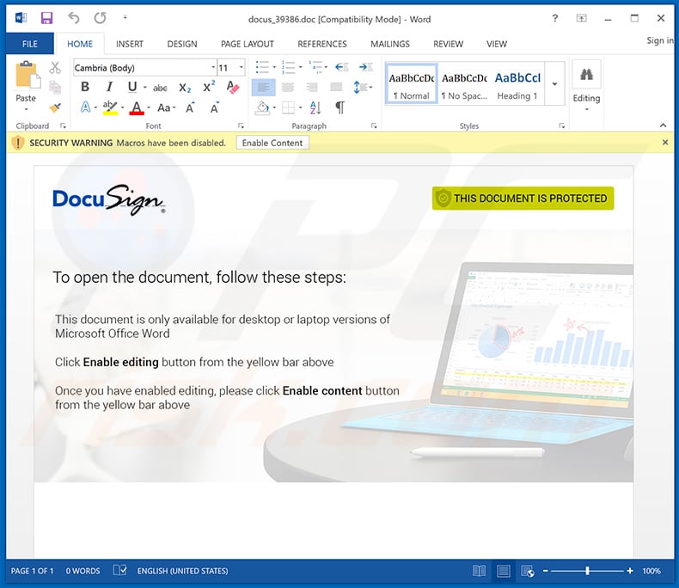The image size is (679, 588).
Task: Open the Font dialog launcher
Action: click(241, 126)
